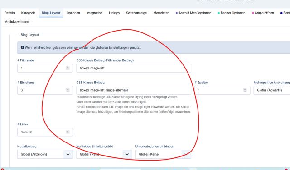Switch to the Integration tab

(94, 13)
